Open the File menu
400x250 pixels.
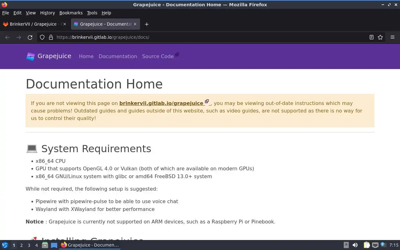coord(5,13)
